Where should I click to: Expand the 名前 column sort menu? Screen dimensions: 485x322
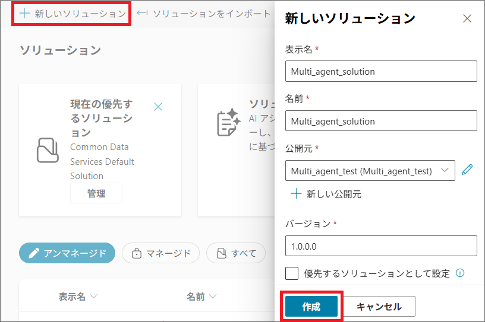point(212,296)
